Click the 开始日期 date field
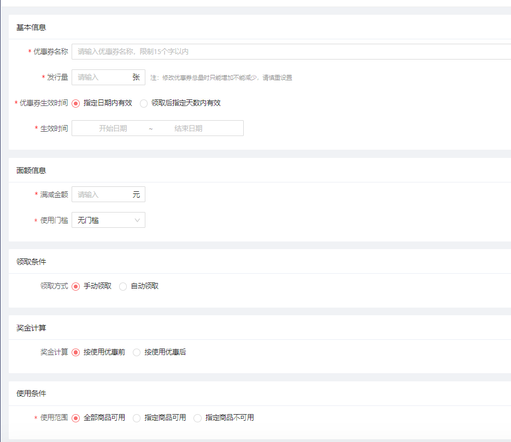This screenshot has width=511, height=442. [113, 128]
